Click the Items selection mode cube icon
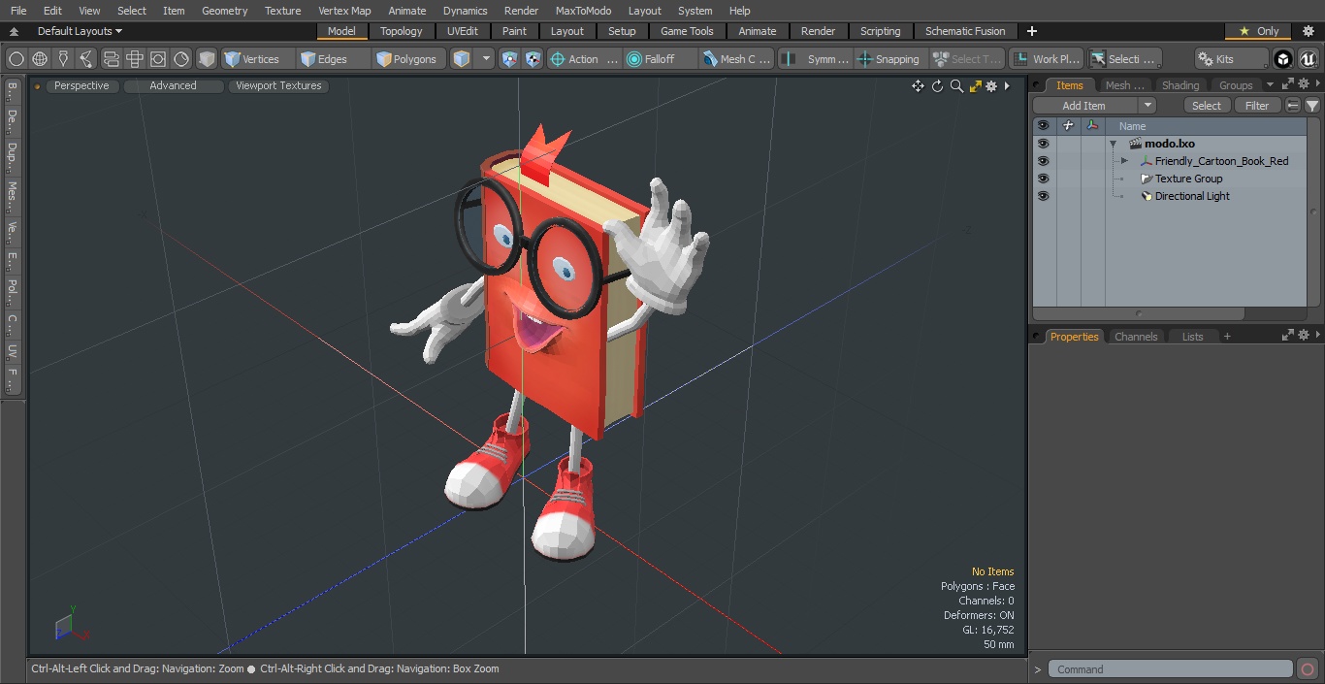The height and width of the screenshot is (684, 1325). pyautogui.click(x=463, y=59)
